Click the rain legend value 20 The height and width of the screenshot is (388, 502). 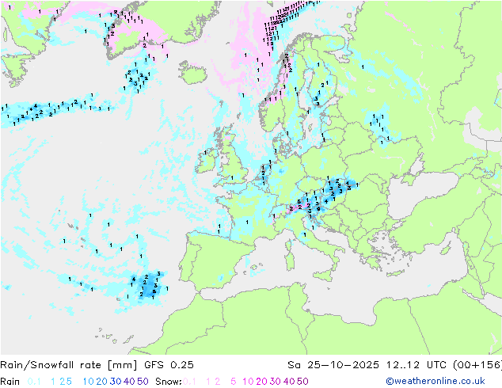(102, 382)
